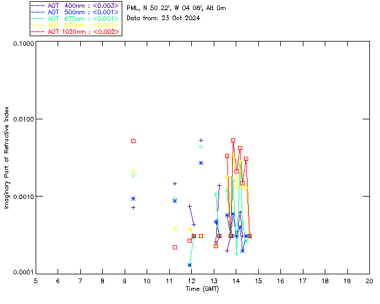This screenshot has height=304, width=380.
Task: Click the PML location header text
Action: click(176, 8)
